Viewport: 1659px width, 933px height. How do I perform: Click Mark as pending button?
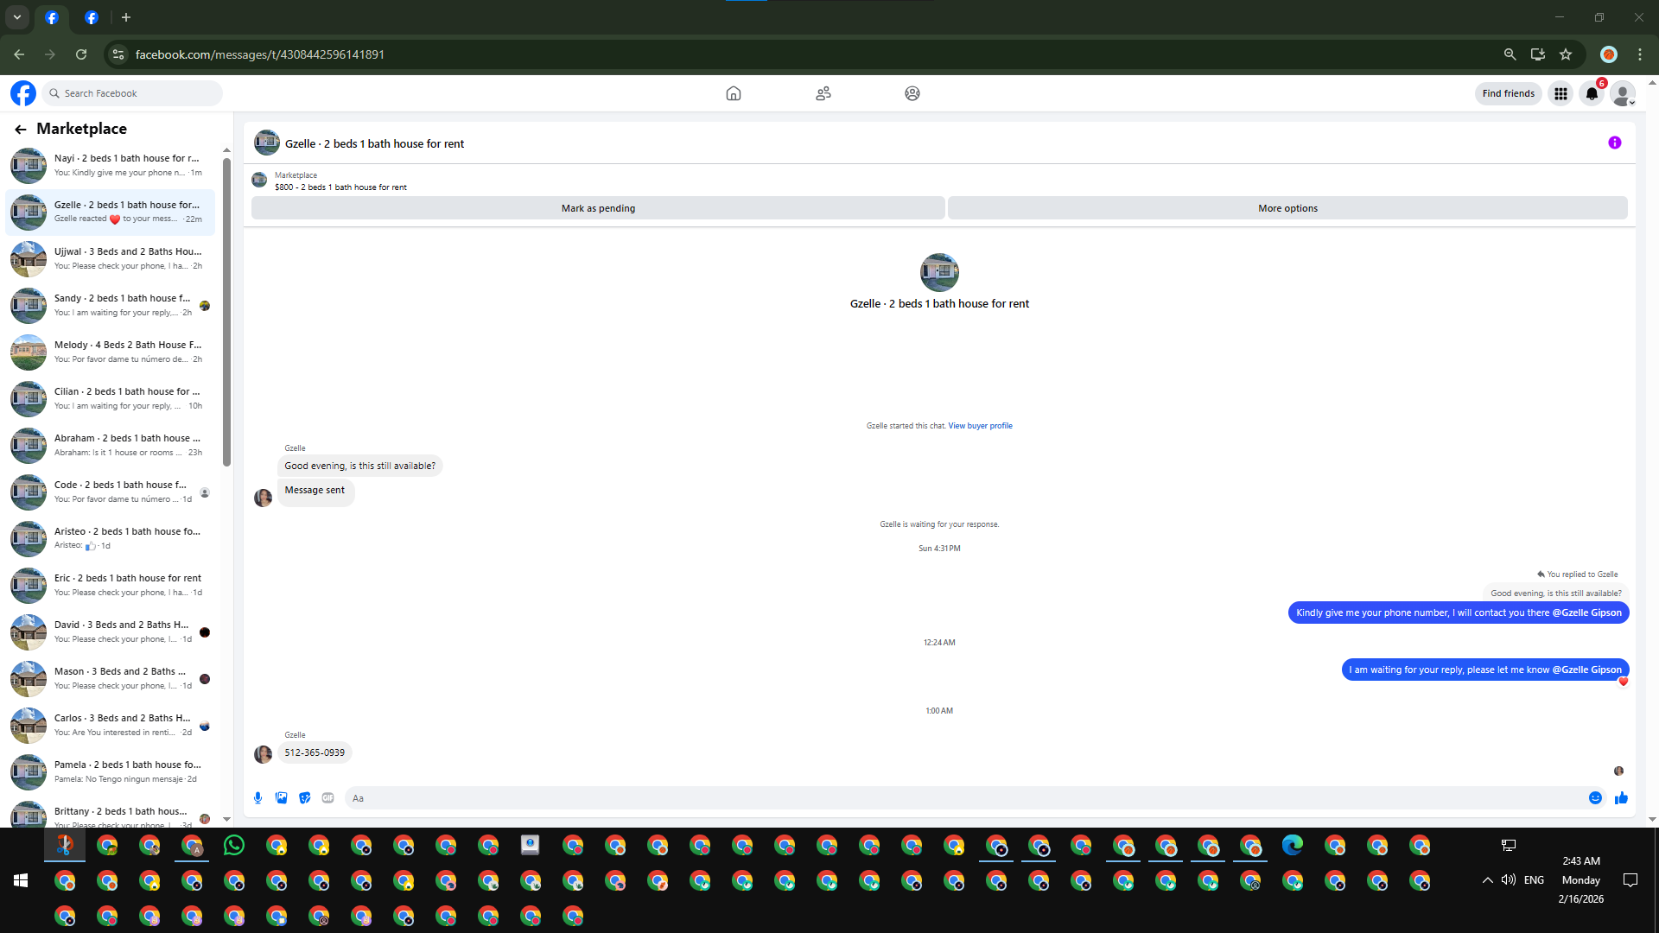click(598, 208)
